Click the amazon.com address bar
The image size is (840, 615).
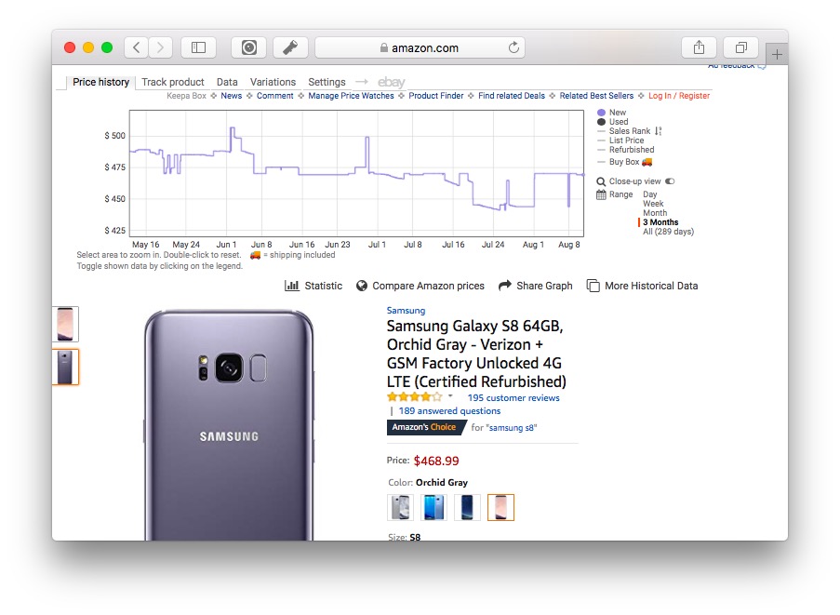point(420,47)
